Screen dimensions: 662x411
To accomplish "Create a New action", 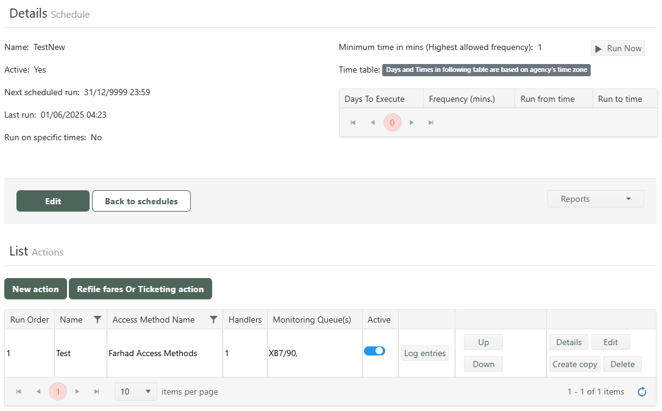I will click(35, 289).
